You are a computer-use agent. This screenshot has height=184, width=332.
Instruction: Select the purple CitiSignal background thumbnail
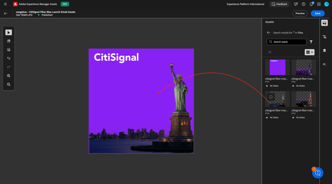[278, 67]
